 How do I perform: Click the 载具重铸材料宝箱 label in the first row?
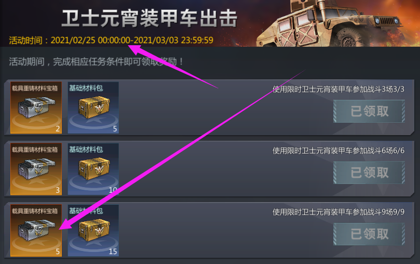[x=35, y=88]
